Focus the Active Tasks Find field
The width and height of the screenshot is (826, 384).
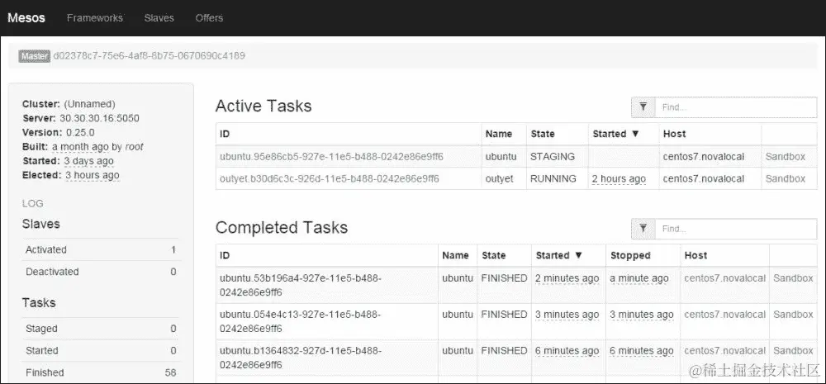tap(735, 107)
